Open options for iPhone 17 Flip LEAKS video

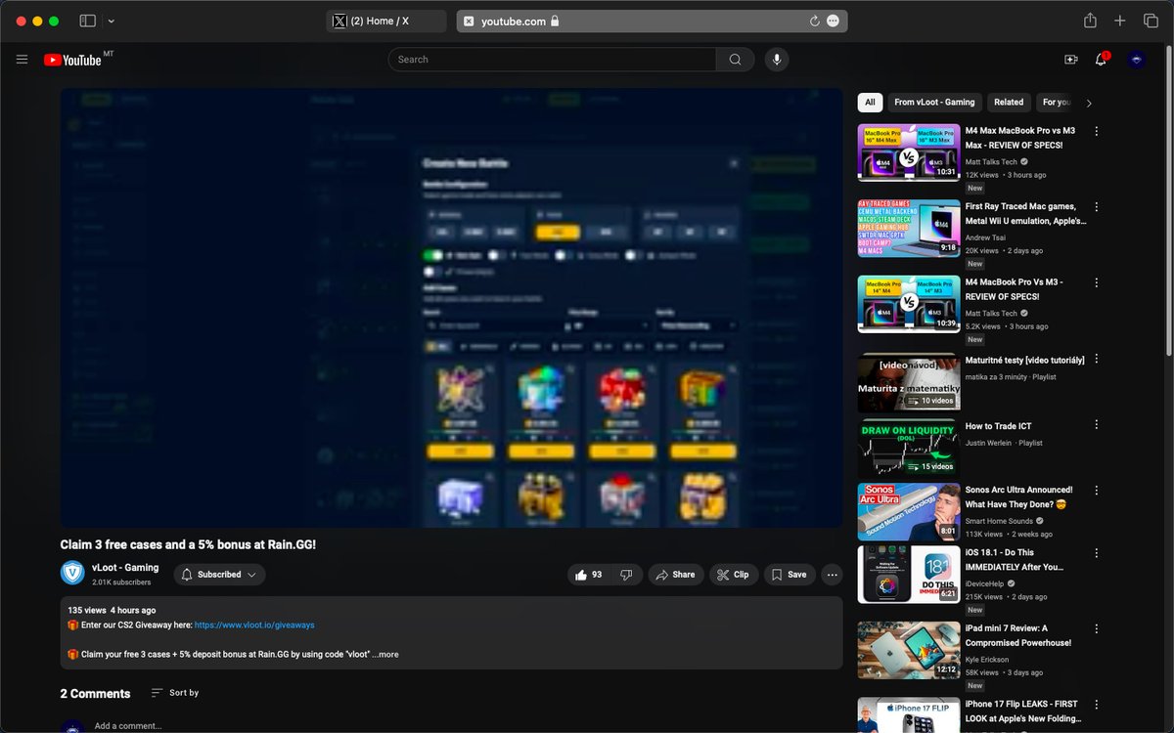point(1097,704)
